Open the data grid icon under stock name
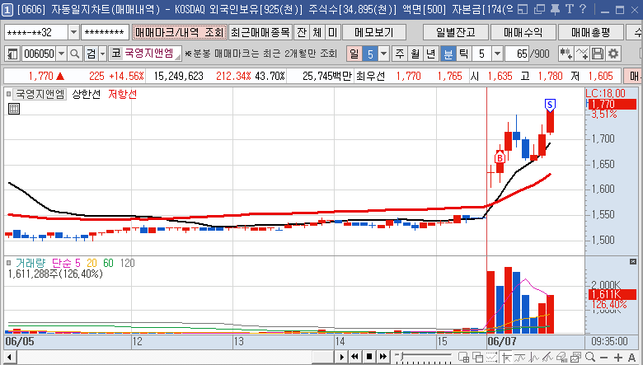Viewport: 643px width, 365px height. pyautogui.click(x=13, y=108)
